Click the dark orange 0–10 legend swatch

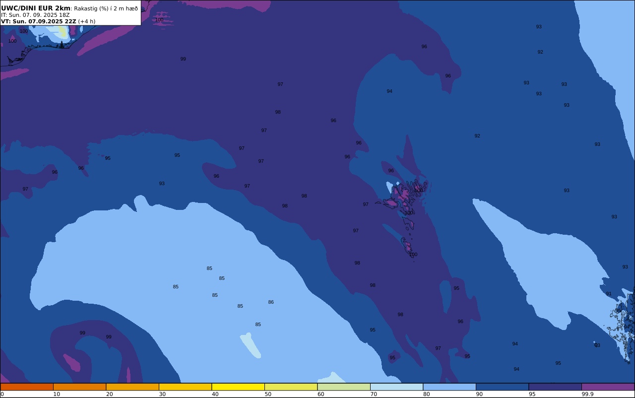(x=27, y=387)
